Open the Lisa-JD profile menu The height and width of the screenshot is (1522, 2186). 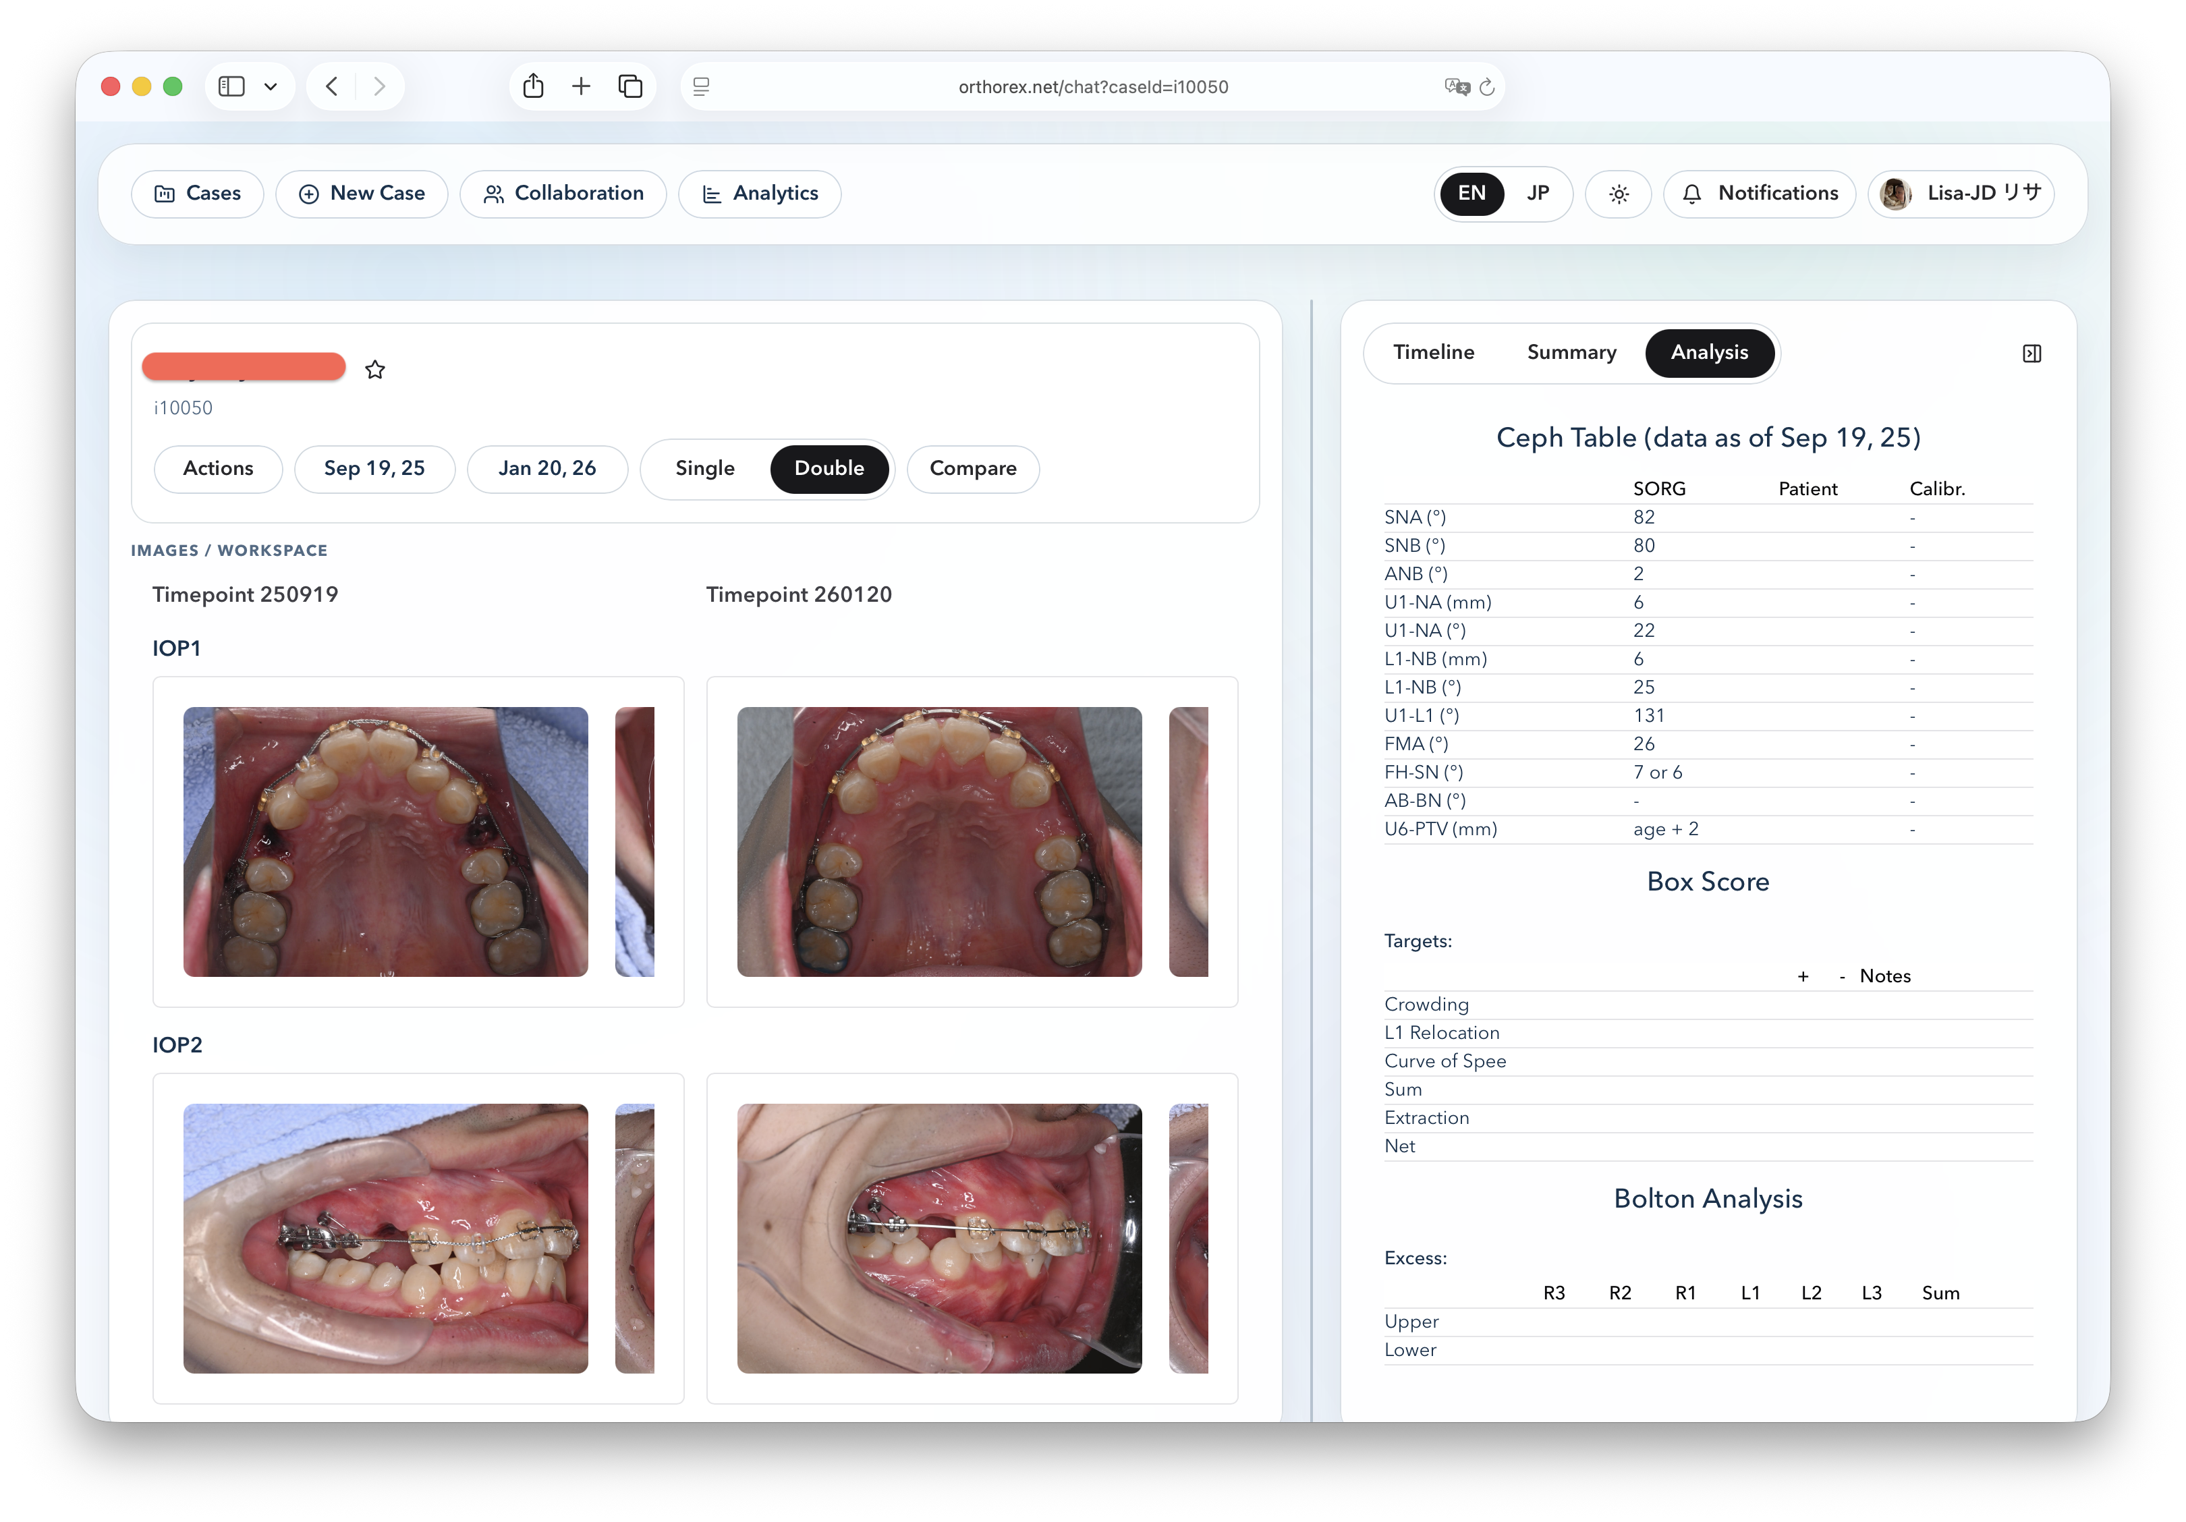1961,193
